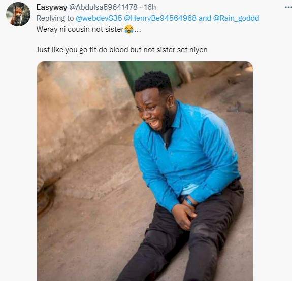The width and height of the screenshot is (292, 281).
Task: Open Easyway's fox profile picture
Action: pos(18,14)
